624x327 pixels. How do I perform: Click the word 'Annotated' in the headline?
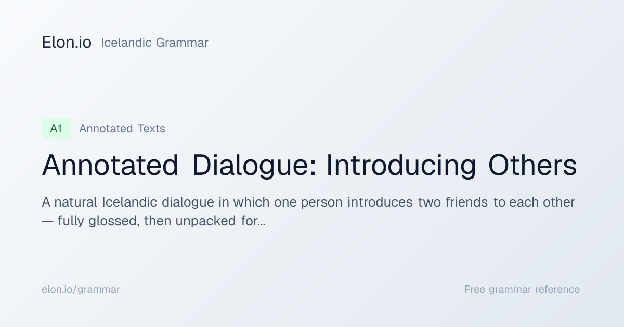(x=110, y=166)
